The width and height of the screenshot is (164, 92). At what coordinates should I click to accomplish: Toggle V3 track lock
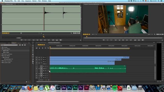[x=39, y=57]
